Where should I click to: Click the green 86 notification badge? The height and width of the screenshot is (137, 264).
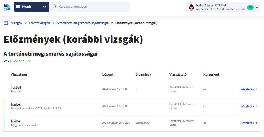pos(250,7)
